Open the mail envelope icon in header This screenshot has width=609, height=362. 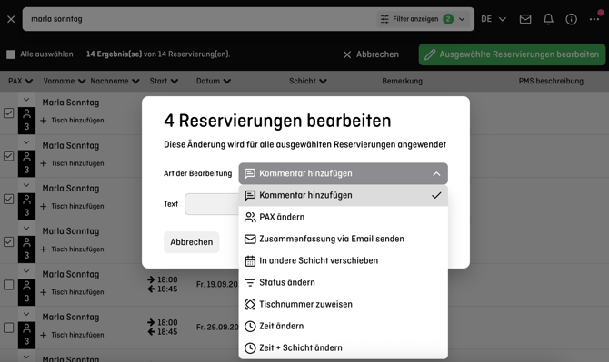pyautogui.click(x=525, y=19)
